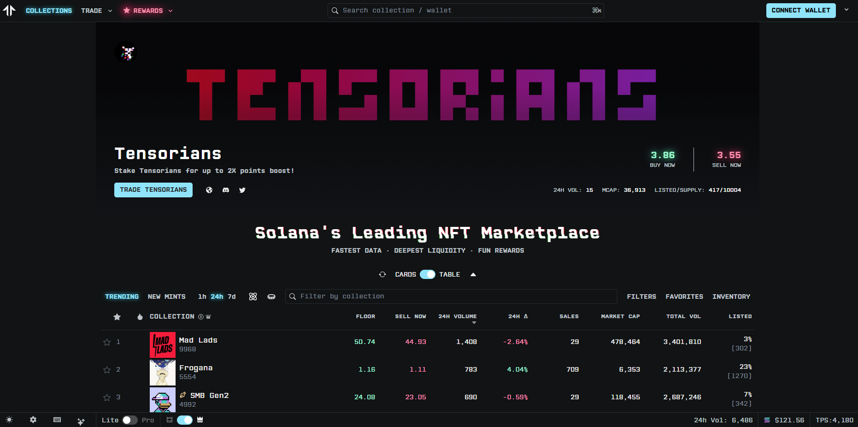Favorite SMB Gen2 with star toggle
The height and width of the screenshot is (427, 858).
[x=107, y=397]
